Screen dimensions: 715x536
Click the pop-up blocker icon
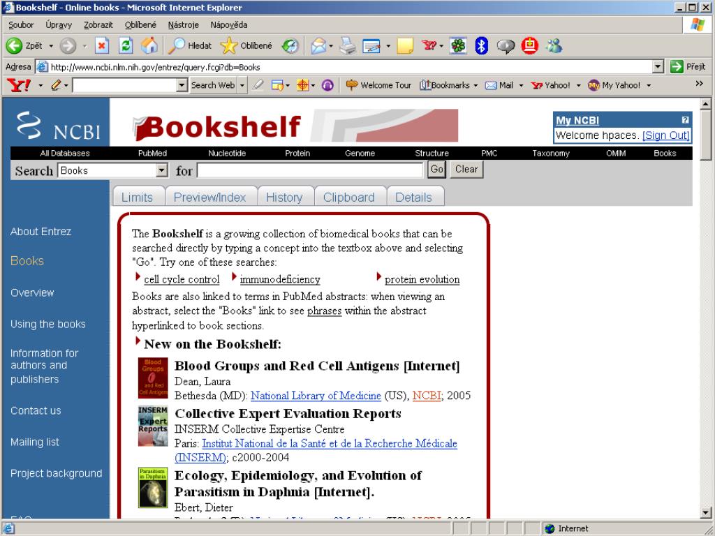(277, 85)
